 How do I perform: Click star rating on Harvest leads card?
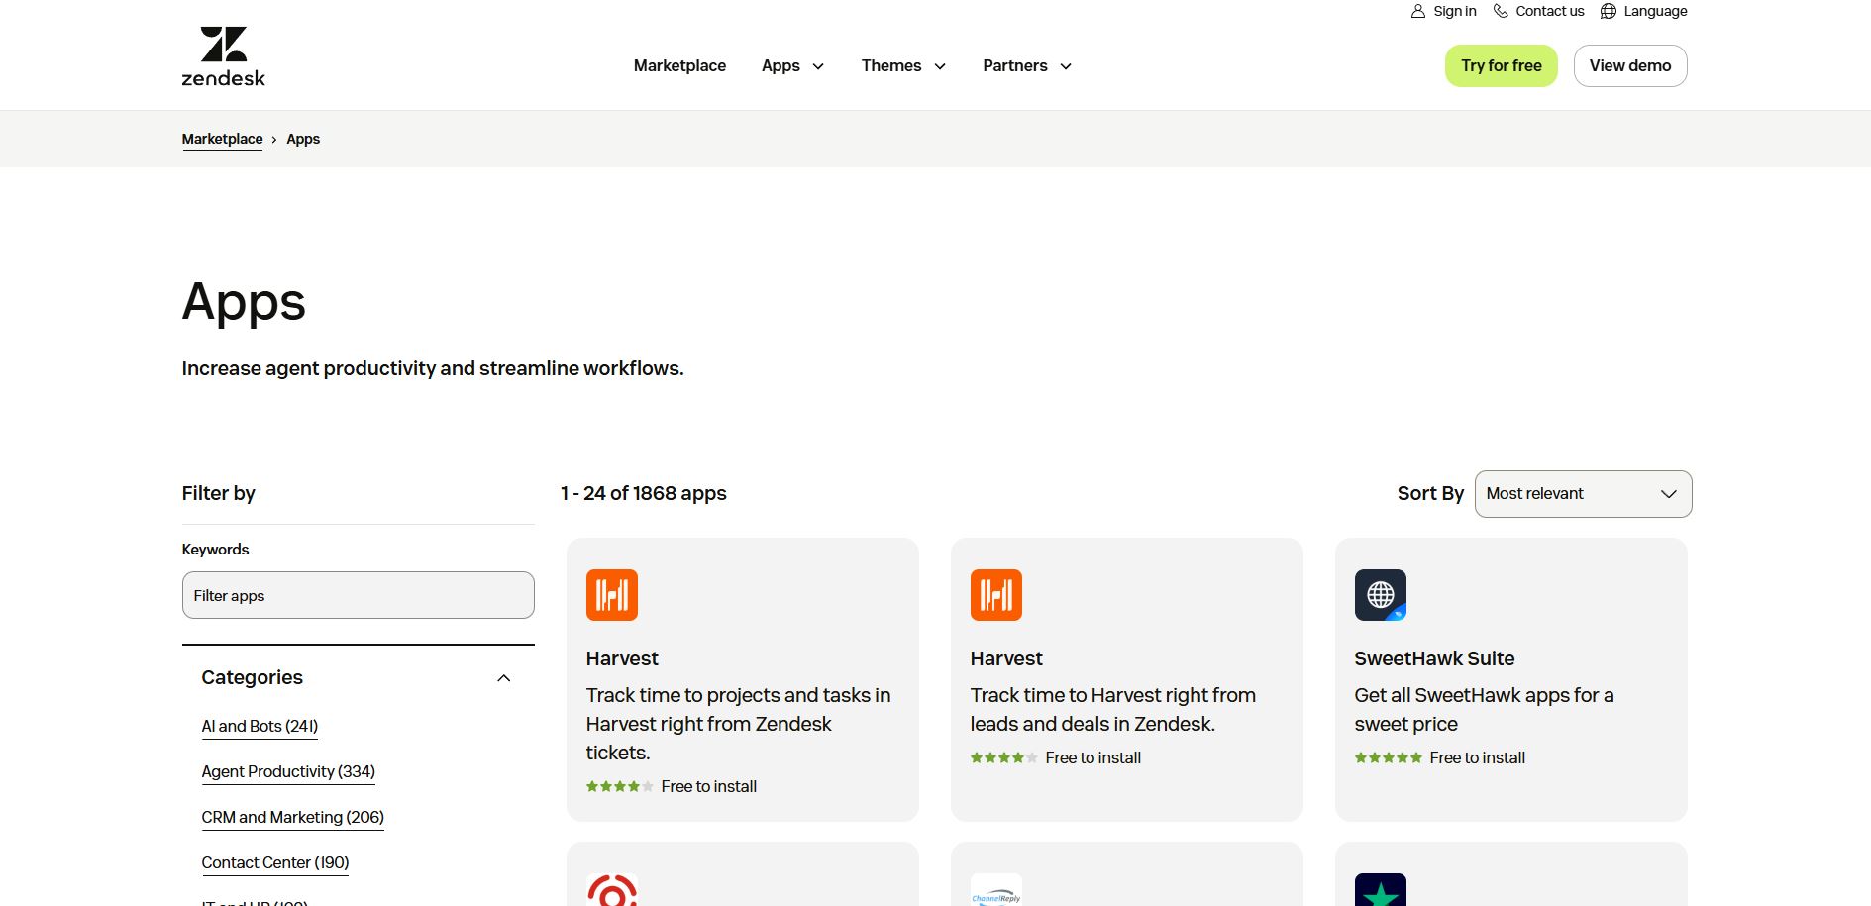point(1003,757)
